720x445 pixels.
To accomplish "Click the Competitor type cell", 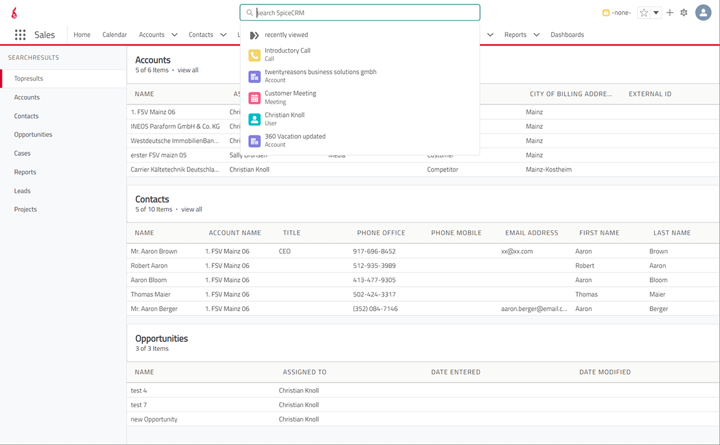I will pos(443,170).
